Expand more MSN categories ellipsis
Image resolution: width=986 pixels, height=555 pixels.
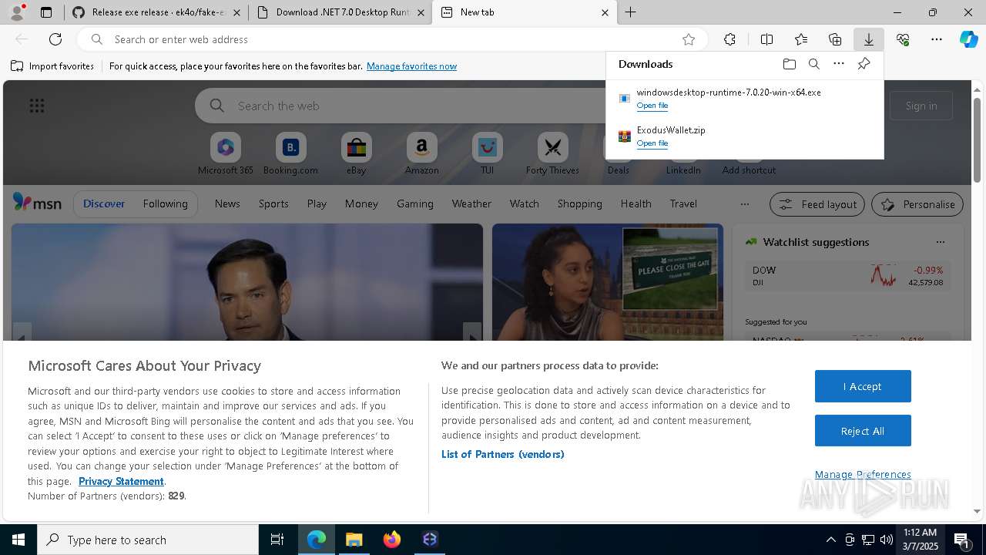pos(744,203)
